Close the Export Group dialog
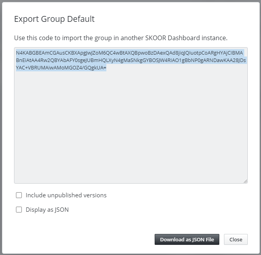 tap(236, 239)
